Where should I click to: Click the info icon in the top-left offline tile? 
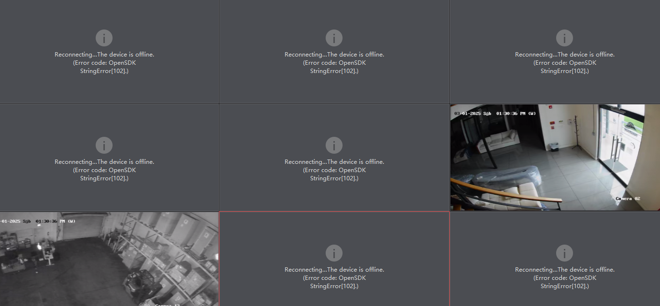pyautogui.click(x=104, y=38)
